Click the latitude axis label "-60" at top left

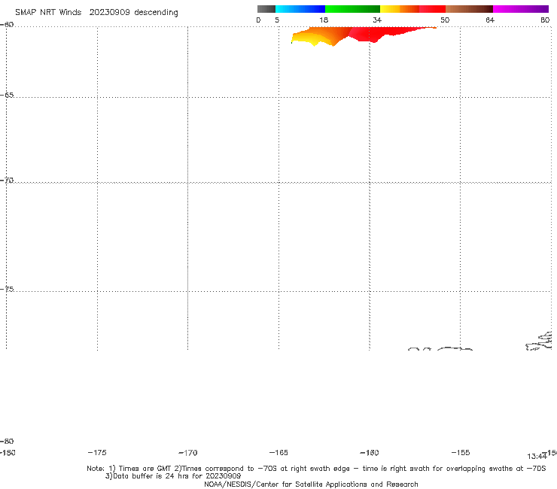7,25
